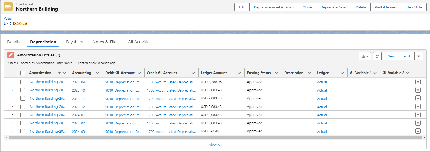Screen dimensions: 430x152
Task: Select all entries header checkbox
Action: 23,73
